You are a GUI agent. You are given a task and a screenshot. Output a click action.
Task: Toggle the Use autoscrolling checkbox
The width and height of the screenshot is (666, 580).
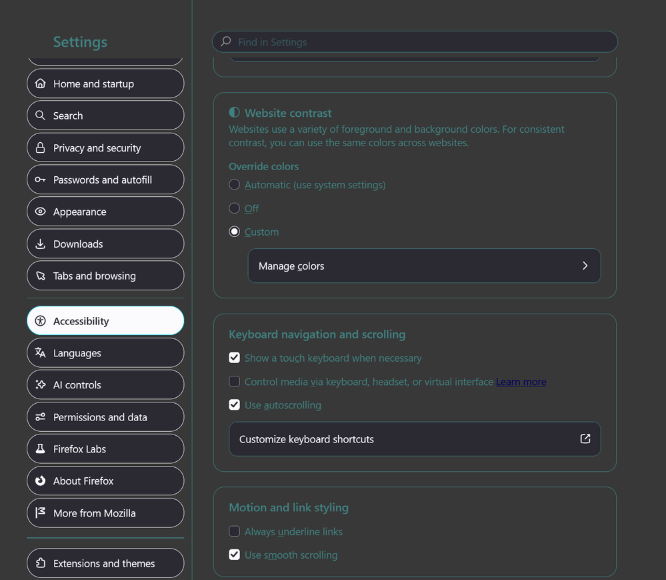pos(235,405)
